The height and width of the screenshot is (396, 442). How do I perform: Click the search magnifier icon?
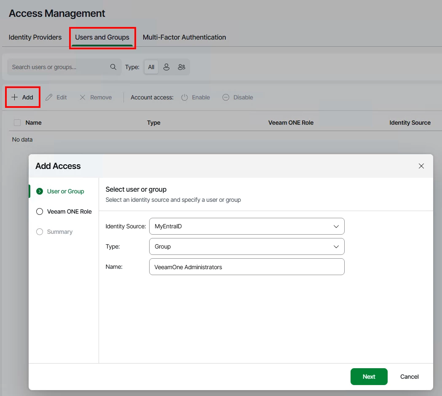coord(113,67)
